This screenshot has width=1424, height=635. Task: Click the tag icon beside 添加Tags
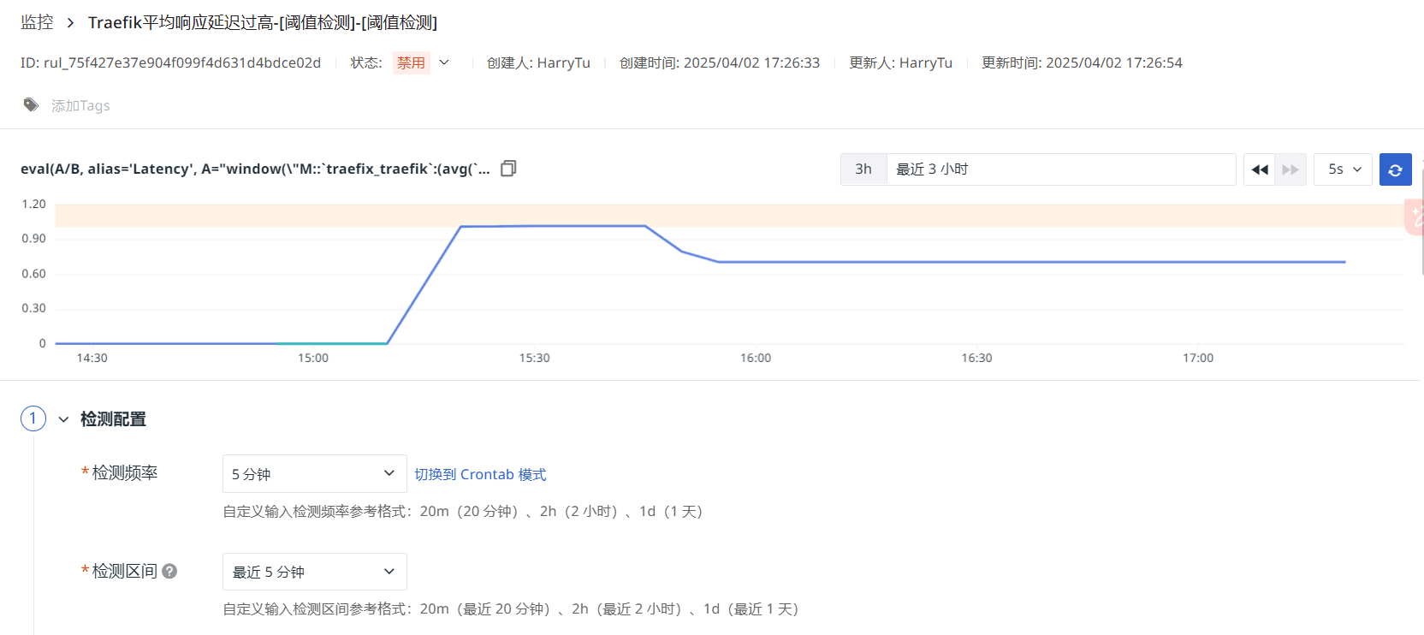coord(32,105)
